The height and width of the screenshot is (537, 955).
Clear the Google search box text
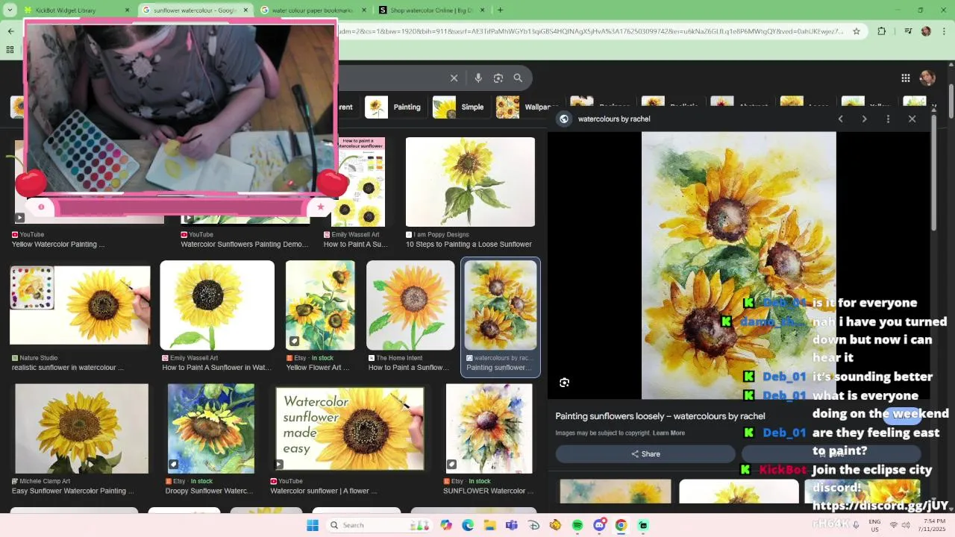click(x=454, y=78)
